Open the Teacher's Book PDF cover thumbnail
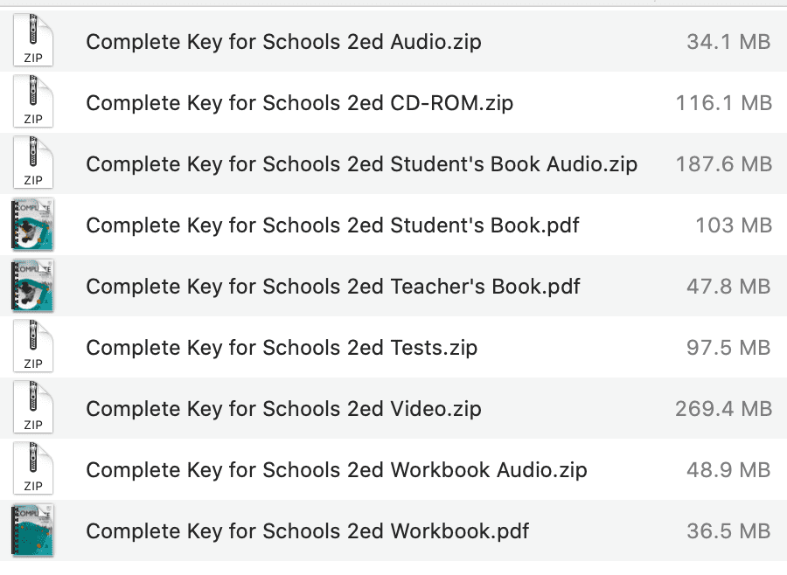The height and width of the screenshot is (575, 787). (x=32, y=286)
